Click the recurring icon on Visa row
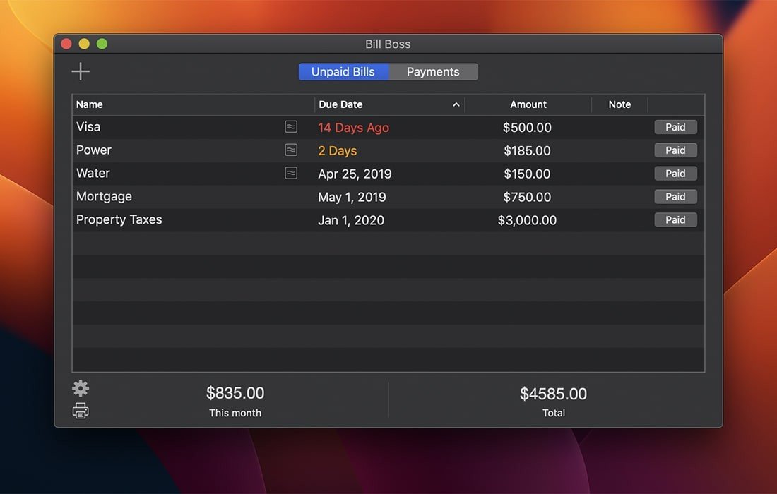Screen dimensions: 777x494 click(x=291, y=127)
